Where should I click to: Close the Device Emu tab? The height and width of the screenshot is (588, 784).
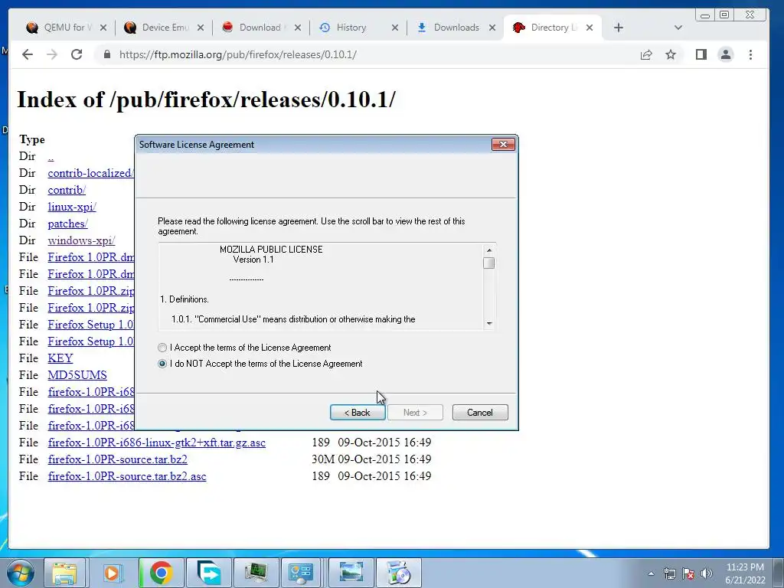(201, 28)
